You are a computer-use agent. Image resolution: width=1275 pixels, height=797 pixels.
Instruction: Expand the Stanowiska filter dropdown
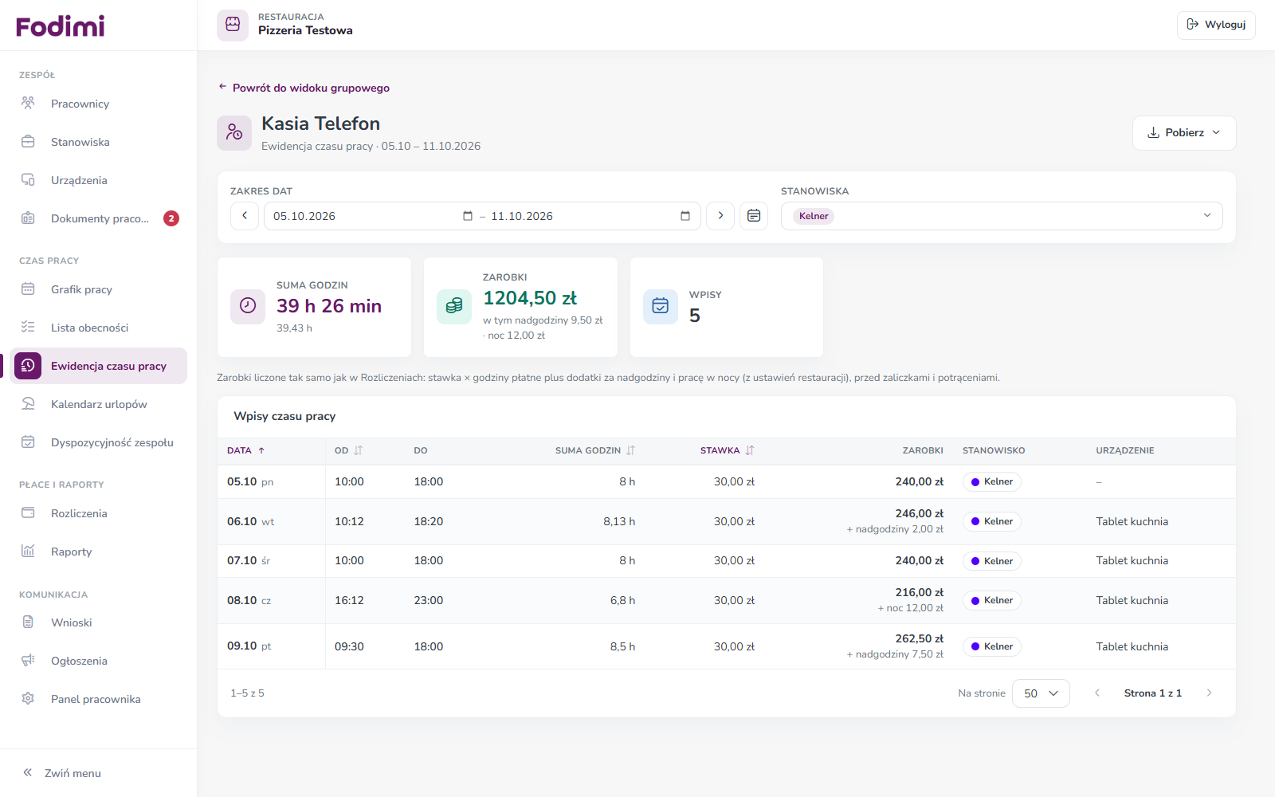click(x=1002, y=216)
